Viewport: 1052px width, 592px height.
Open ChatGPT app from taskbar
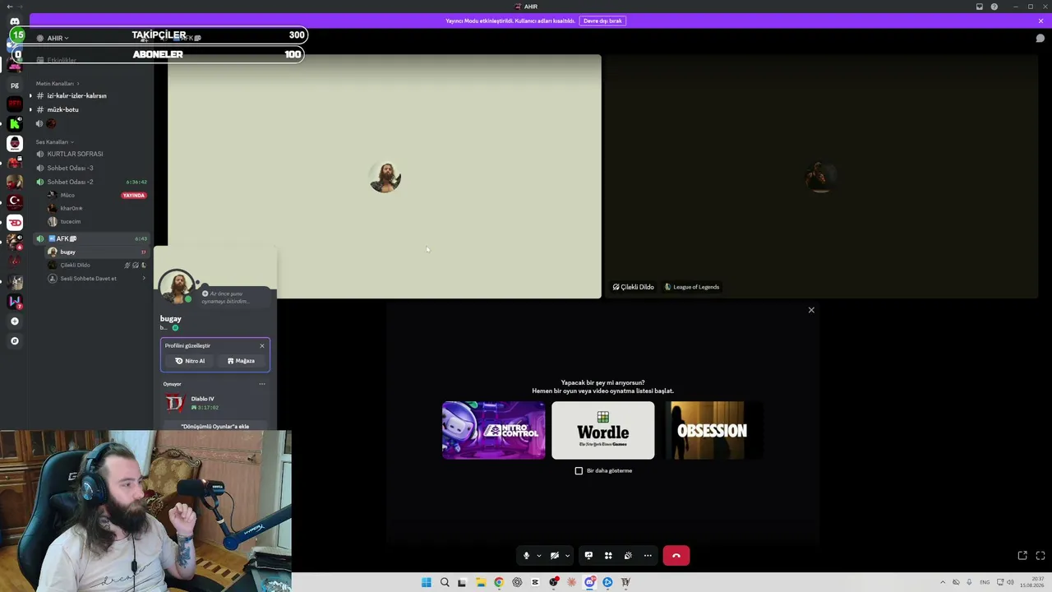point(517,582)
